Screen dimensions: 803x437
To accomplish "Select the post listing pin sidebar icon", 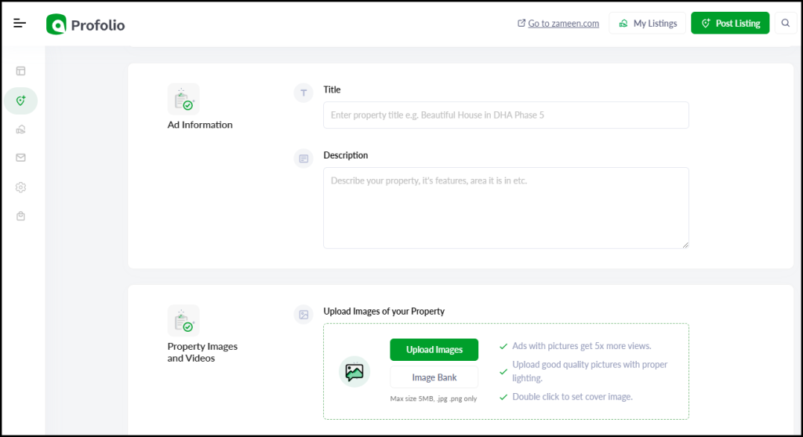I will click(20, 101).
